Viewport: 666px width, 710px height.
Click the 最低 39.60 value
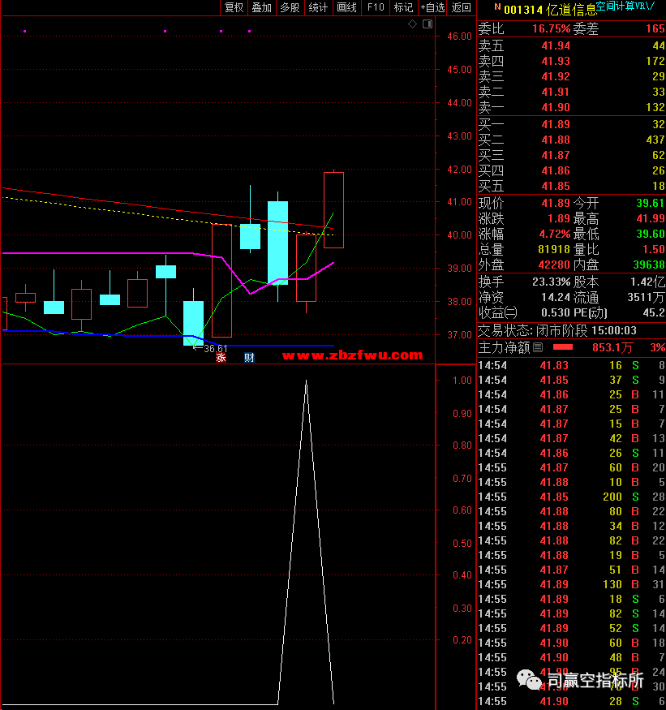coord(650,234)
